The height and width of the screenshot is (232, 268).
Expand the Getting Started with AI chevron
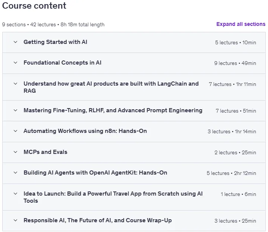tap(15, 42)
